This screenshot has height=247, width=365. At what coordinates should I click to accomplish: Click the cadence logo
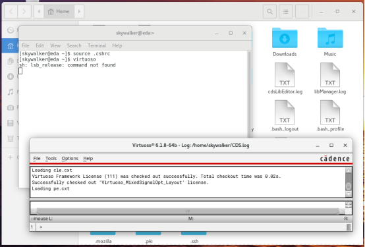[x=335, y=159]
